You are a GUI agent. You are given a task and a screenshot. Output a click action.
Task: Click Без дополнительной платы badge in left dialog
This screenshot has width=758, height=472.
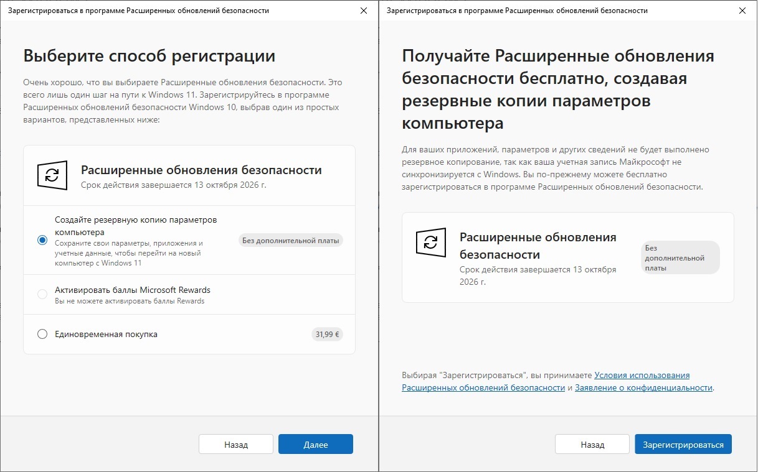tap(291, 240)
